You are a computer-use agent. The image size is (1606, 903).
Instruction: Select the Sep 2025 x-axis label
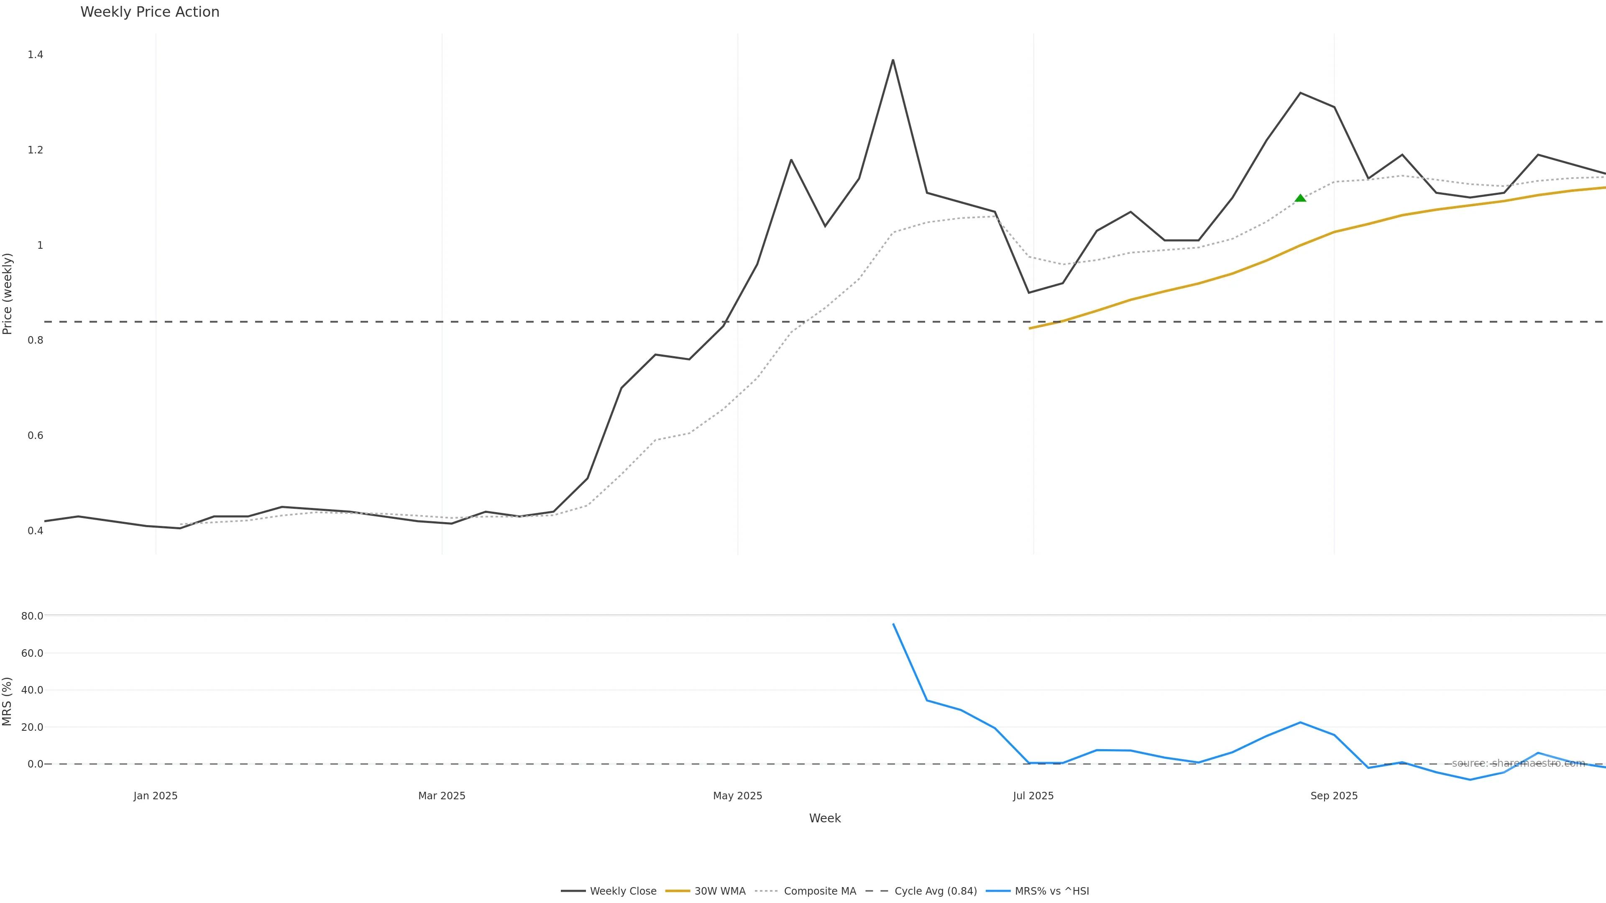[x=1334, y=796]
